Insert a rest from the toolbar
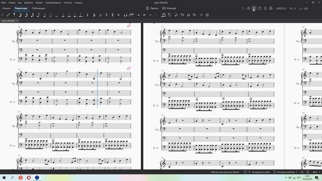 pyautogui.click(x=88, y=15)
